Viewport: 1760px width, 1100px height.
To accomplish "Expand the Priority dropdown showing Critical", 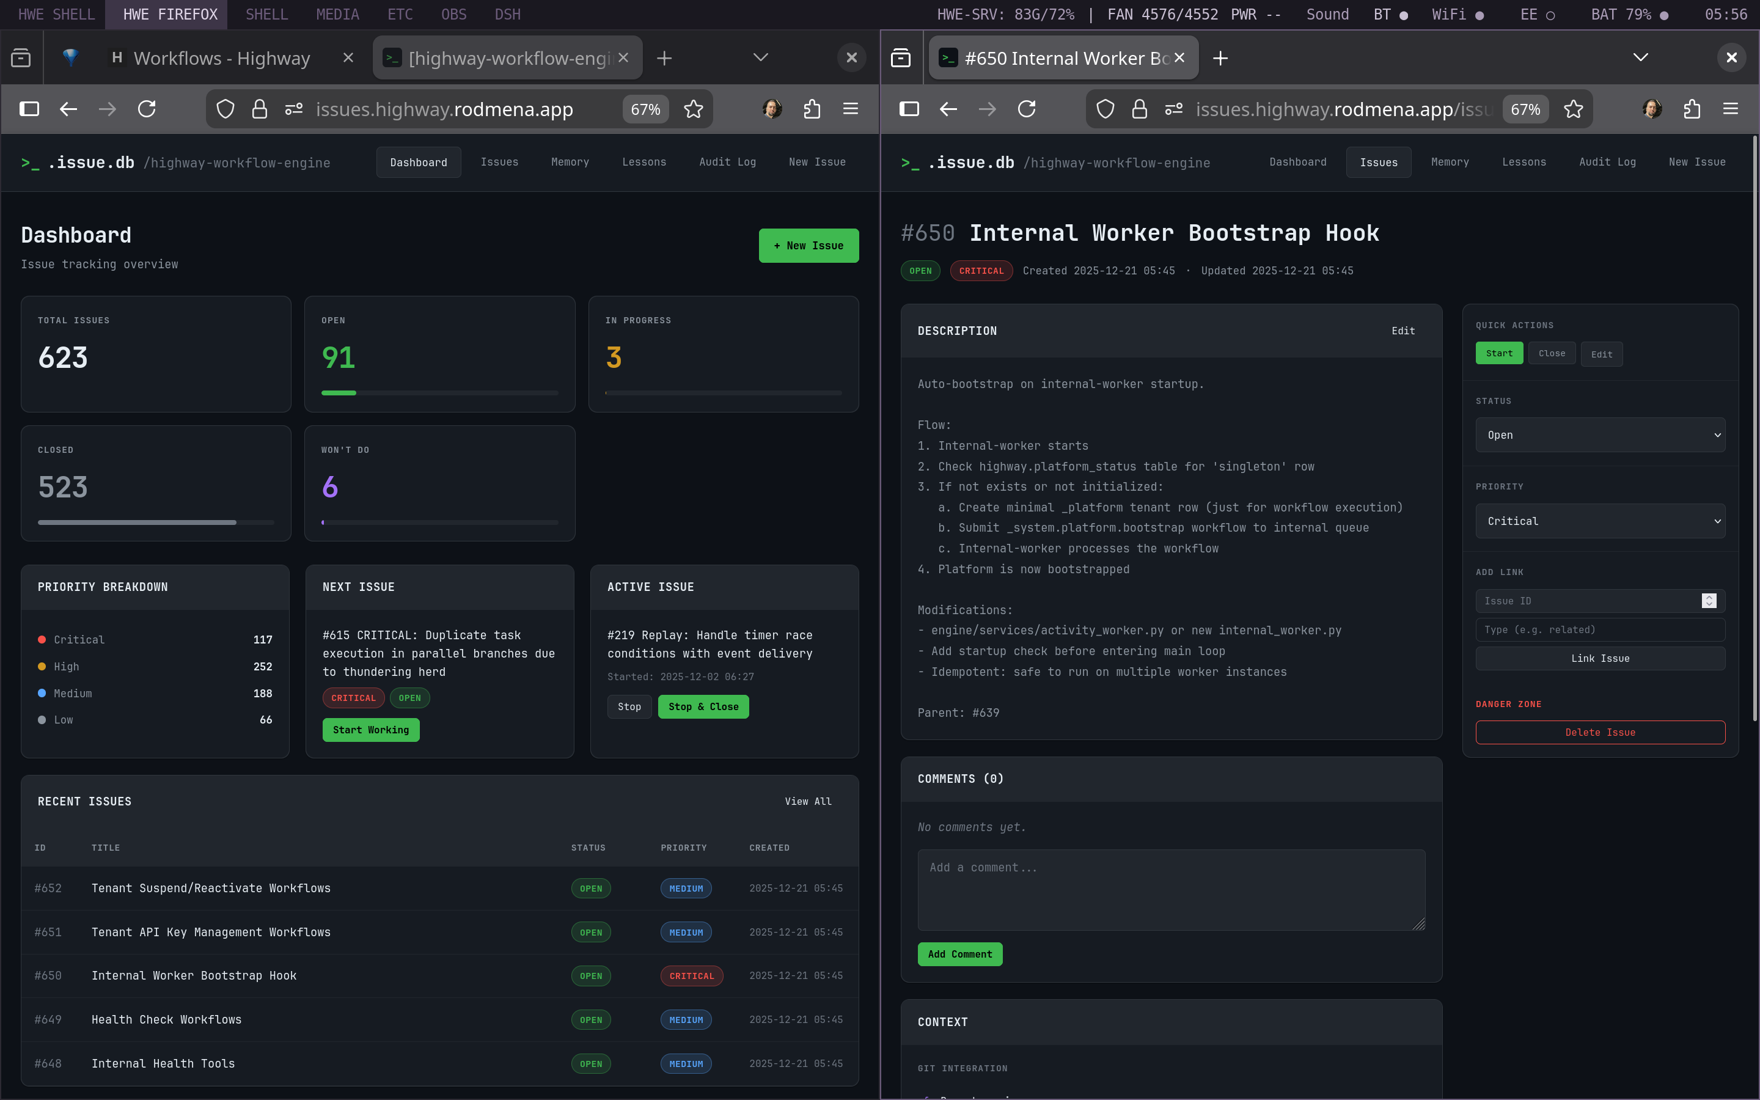I will coord(1600,521).
